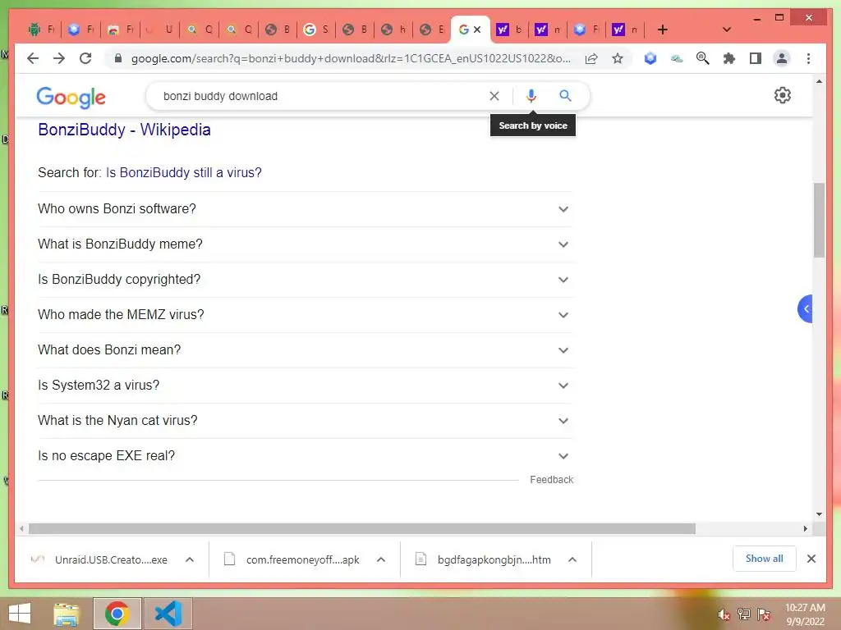Expand "Who owns Bonzi software?"
841x630 pixels.
click(x=306, y=209)
